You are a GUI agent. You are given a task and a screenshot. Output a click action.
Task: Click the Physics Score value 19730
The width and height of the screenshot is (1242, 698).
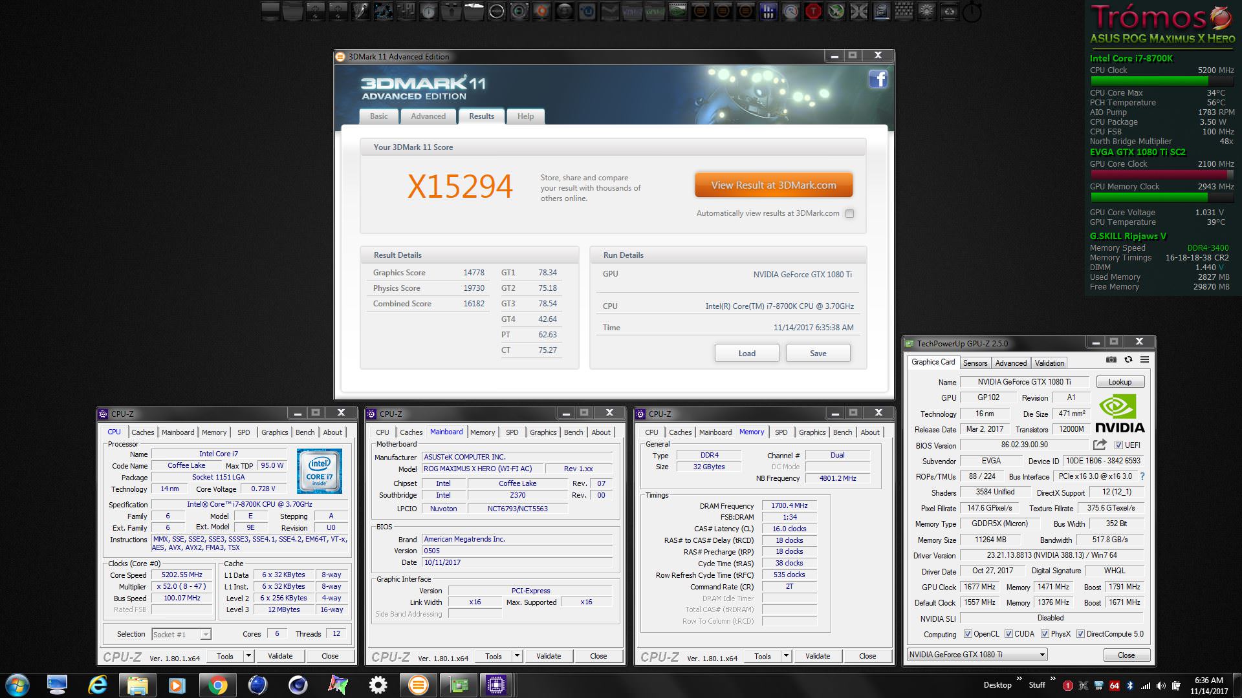[x=474, y=288]
